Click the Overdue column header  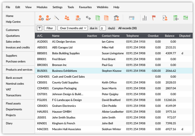coord(153,36)
